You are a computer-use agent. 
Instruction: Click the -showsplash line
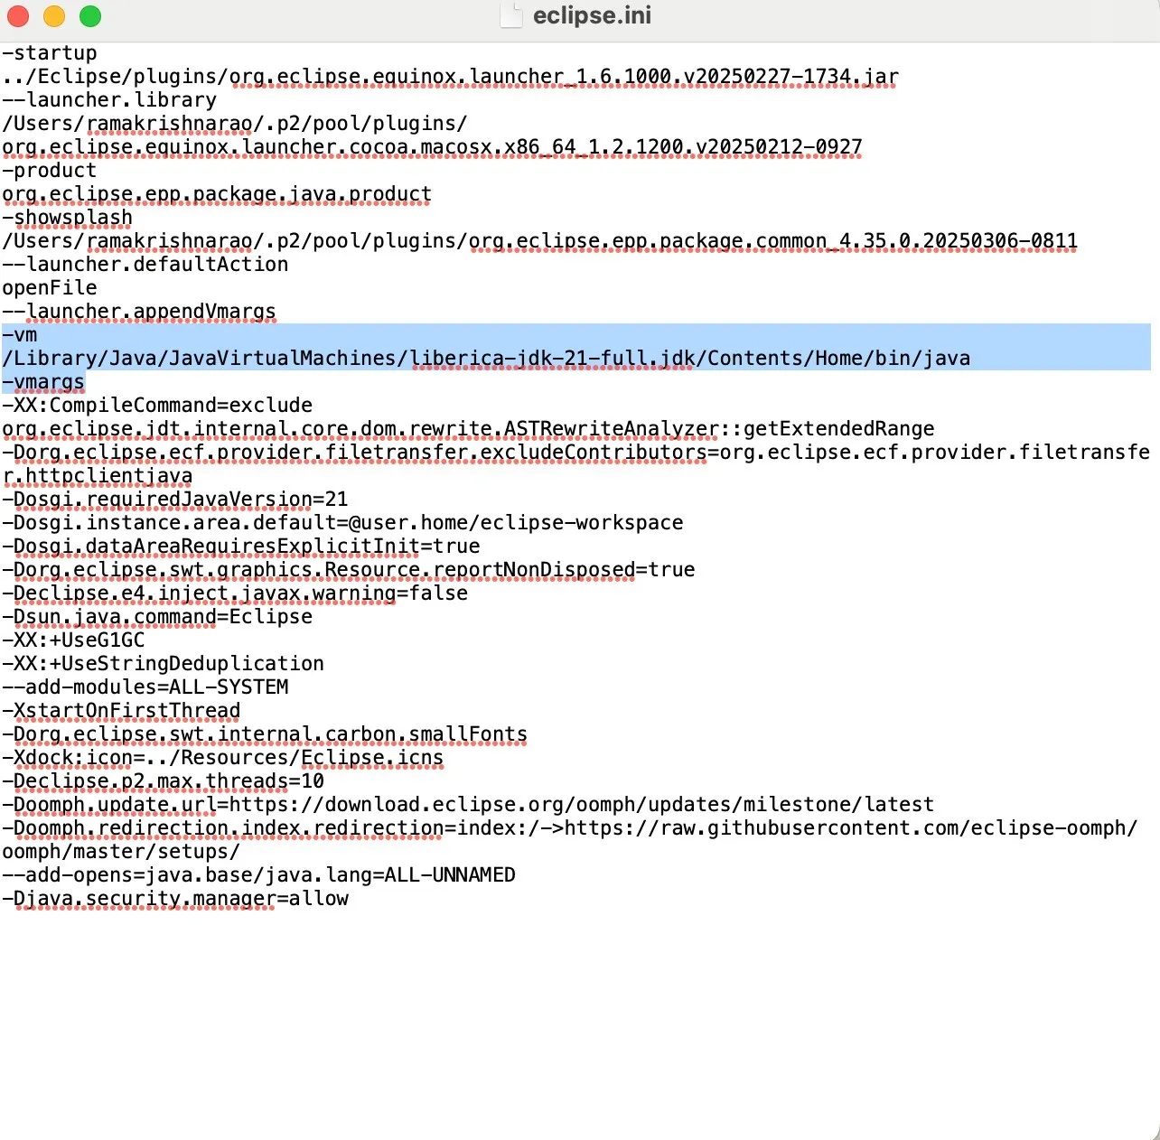68,217
